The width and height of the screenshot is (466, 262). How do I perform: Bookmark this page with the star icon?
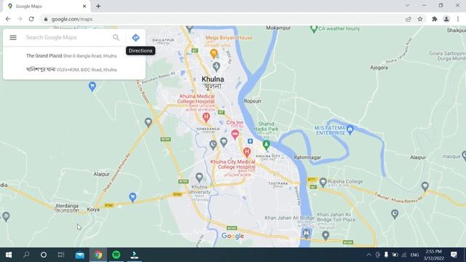[420, 19]
